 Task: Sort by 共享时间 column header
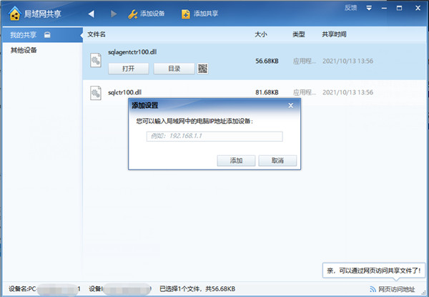coord(334,34)
